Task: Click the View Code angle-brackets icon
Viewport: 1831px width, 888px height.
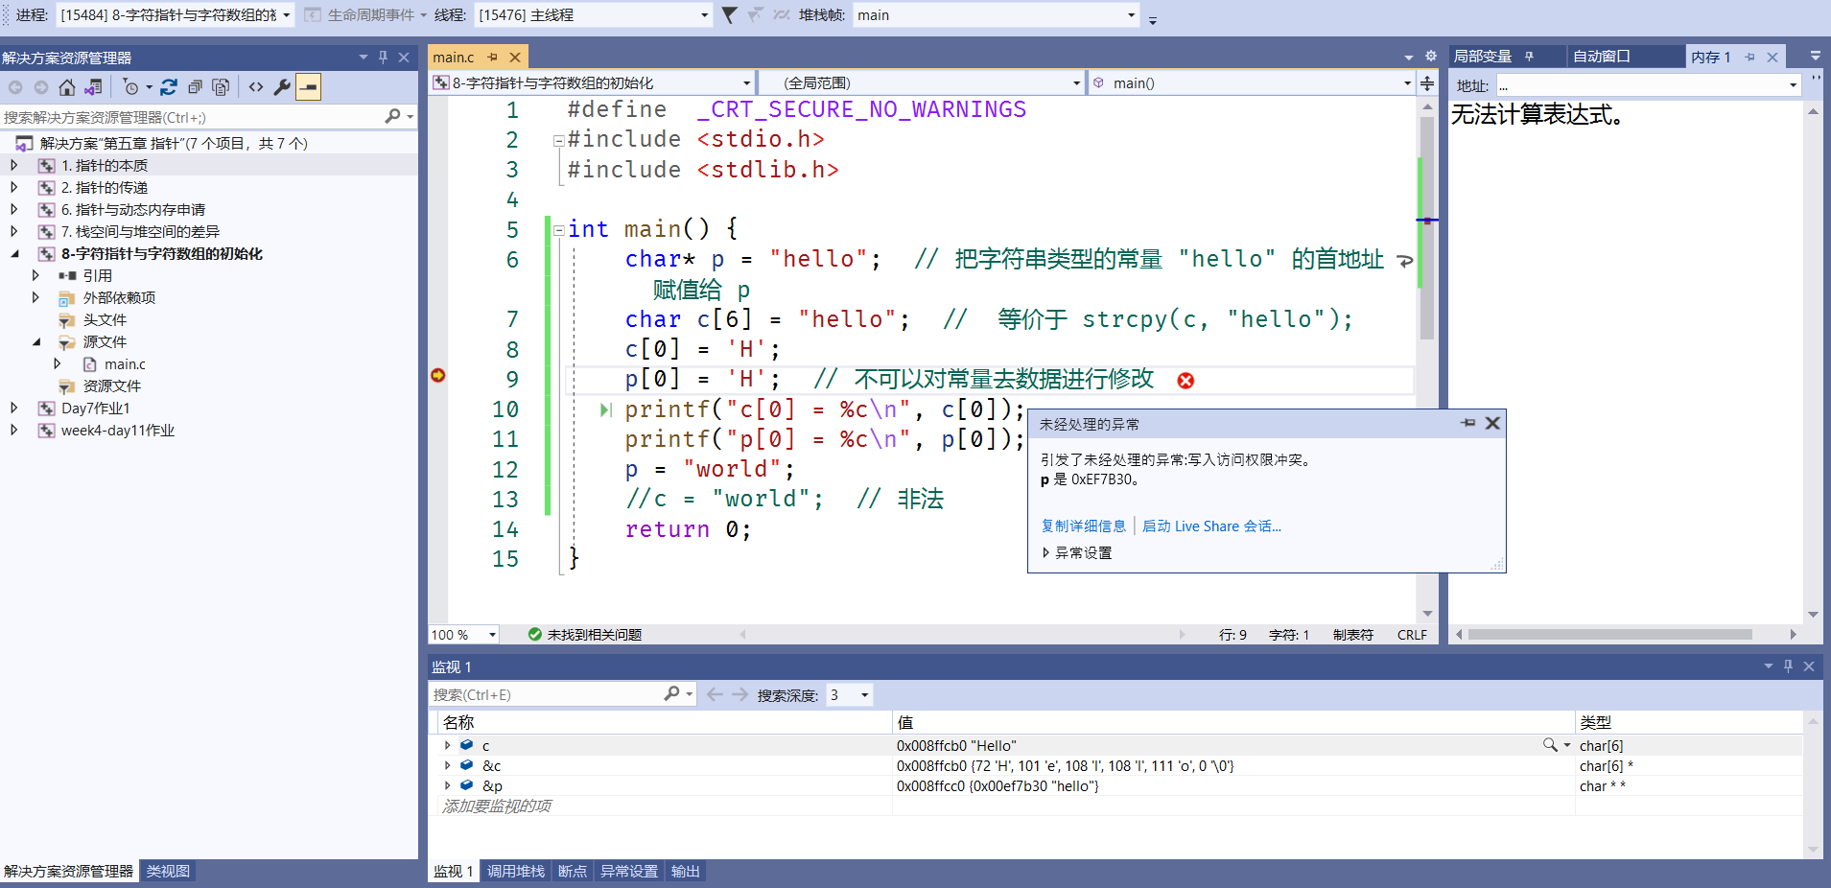Action: point(256,87)
